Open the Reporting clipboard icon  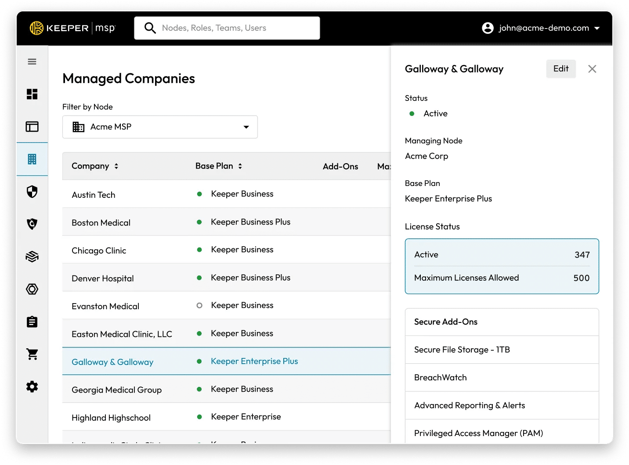click(x=32, y=322)
